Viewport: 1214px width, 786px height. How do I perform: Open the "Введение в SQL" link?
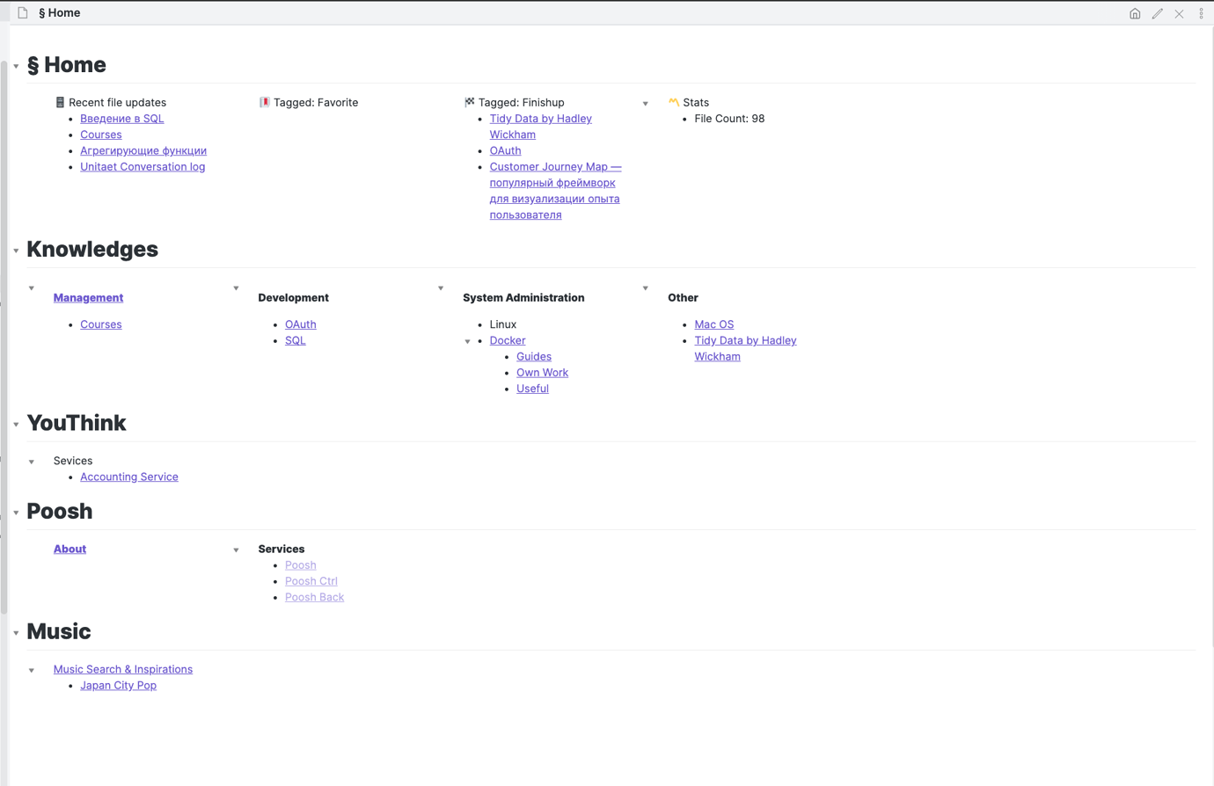pyautogui.click(x=121, y=118)
